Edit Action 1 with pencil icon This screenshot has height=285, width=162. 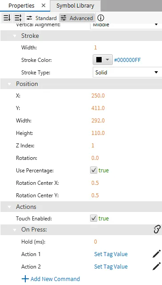point(157,254)
